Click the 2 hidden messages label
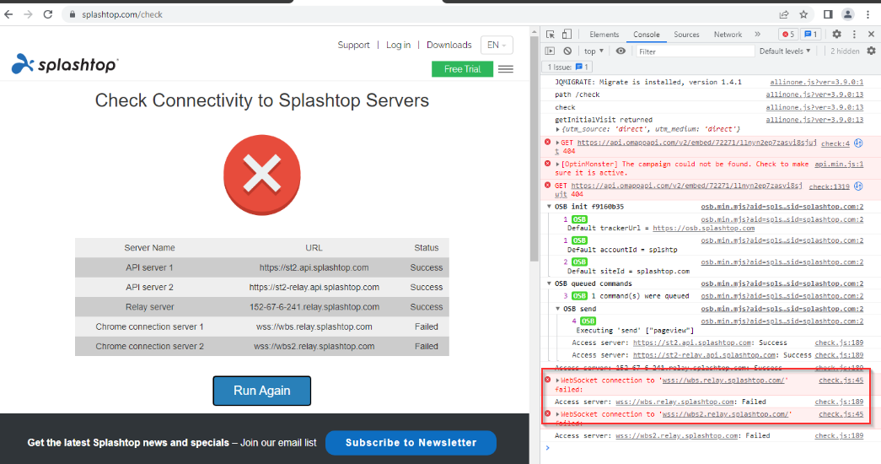Viewport: 881px width, 464px height. pos(845,51)
